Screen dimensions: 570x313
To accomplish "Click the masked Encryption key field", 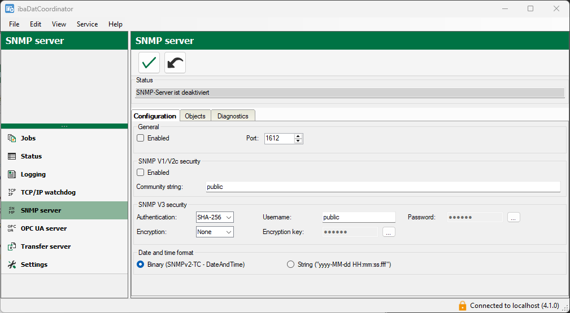I will 350,232.
